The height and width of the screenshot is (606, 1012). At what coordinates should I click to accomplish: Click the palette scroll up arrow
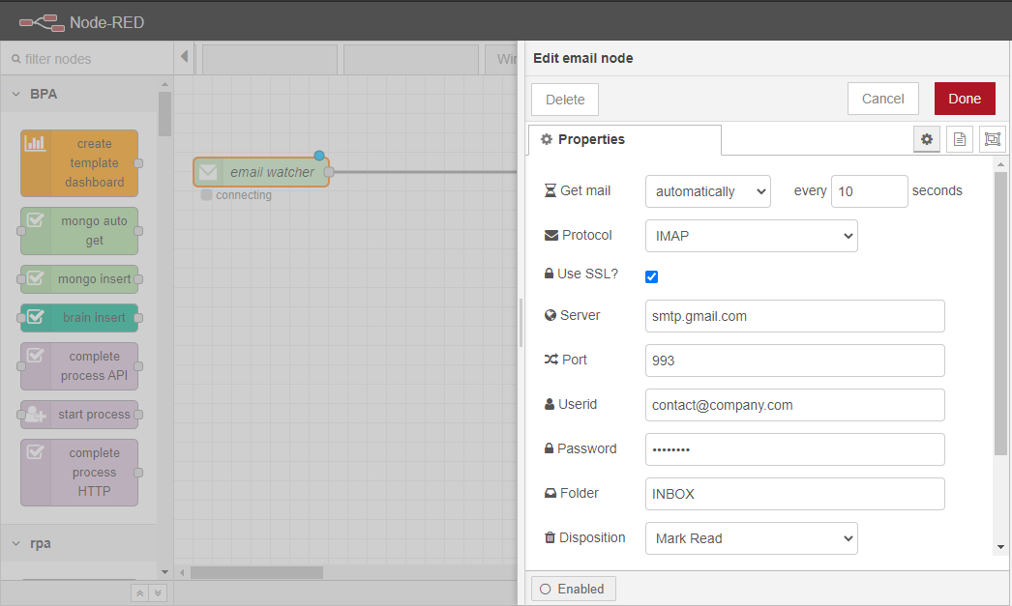164,84
